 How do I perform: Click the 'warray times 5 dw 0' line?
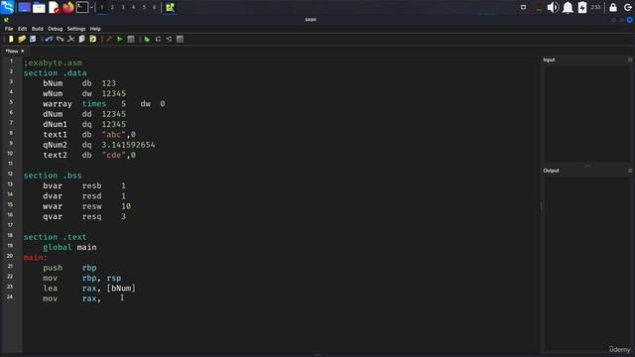[x=103, y=104]
